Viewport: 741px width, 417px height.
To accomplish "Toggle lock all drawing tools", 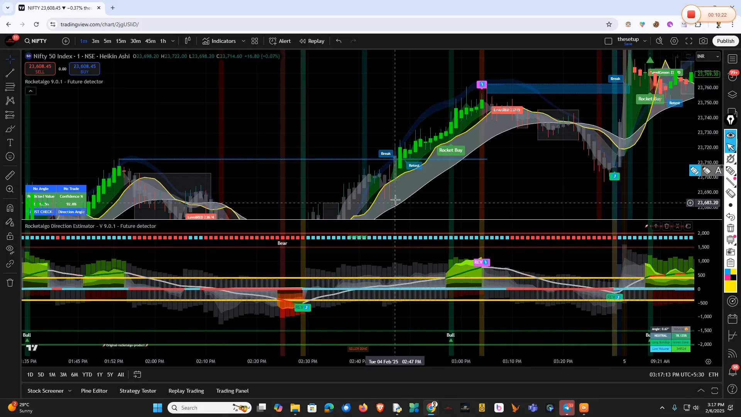I will pyautogui.click(x=10, y=236).
